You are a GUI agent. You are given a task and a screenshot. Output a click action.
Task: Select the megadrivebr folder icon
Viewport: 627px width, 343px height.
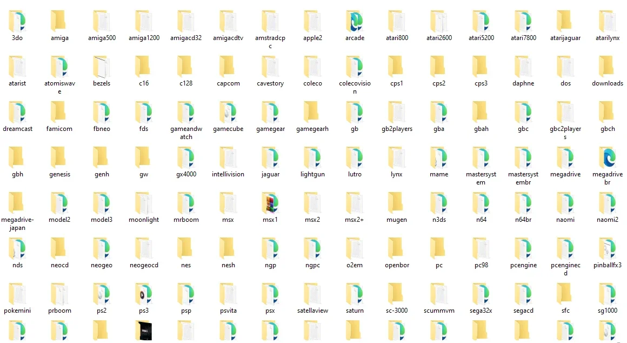point(608,157)
